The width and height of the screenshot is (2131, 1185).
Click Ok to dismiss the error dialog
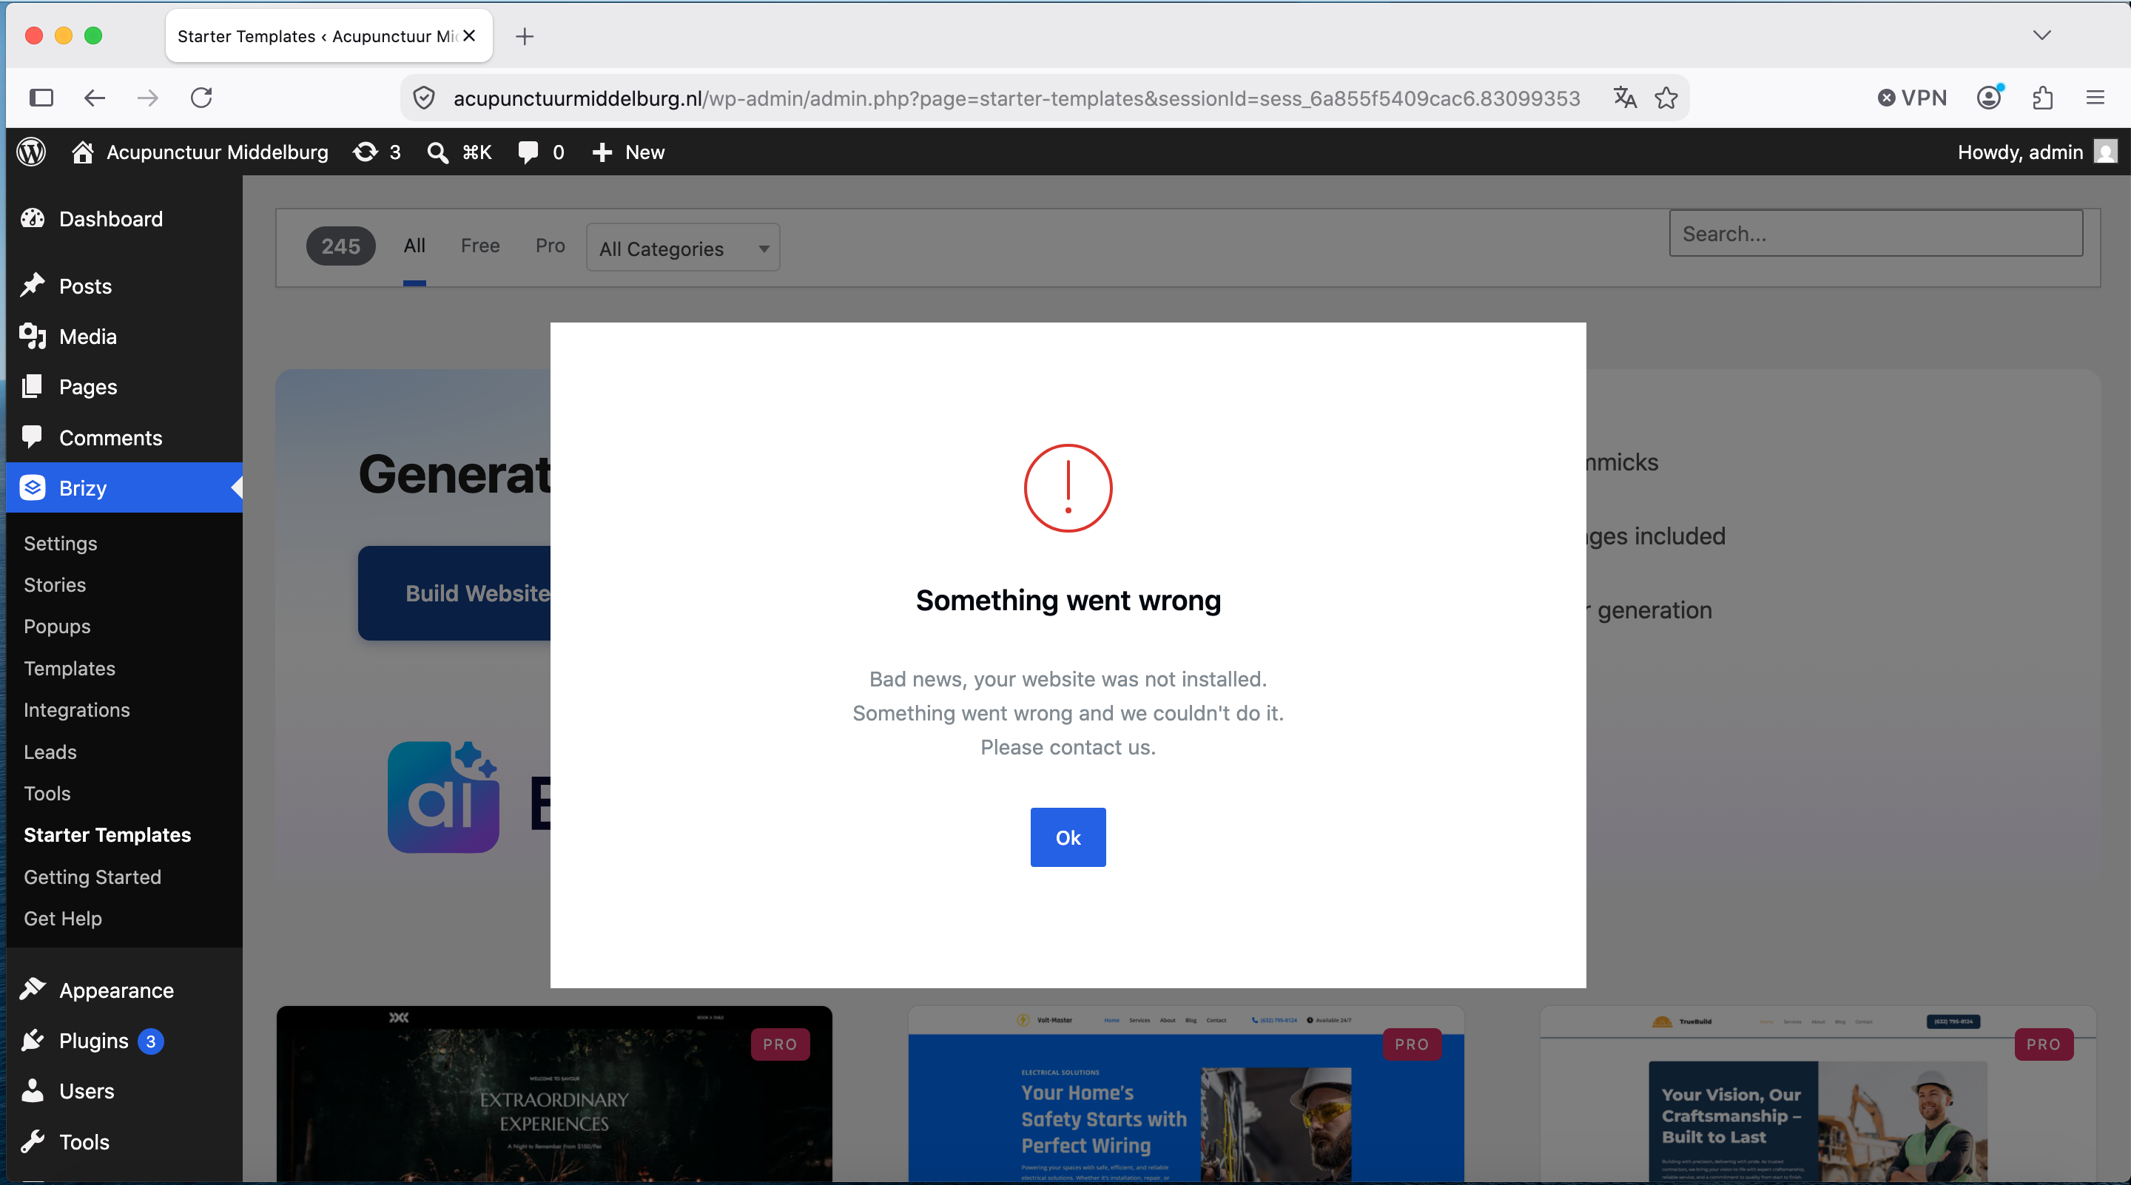click(1068, 837)
